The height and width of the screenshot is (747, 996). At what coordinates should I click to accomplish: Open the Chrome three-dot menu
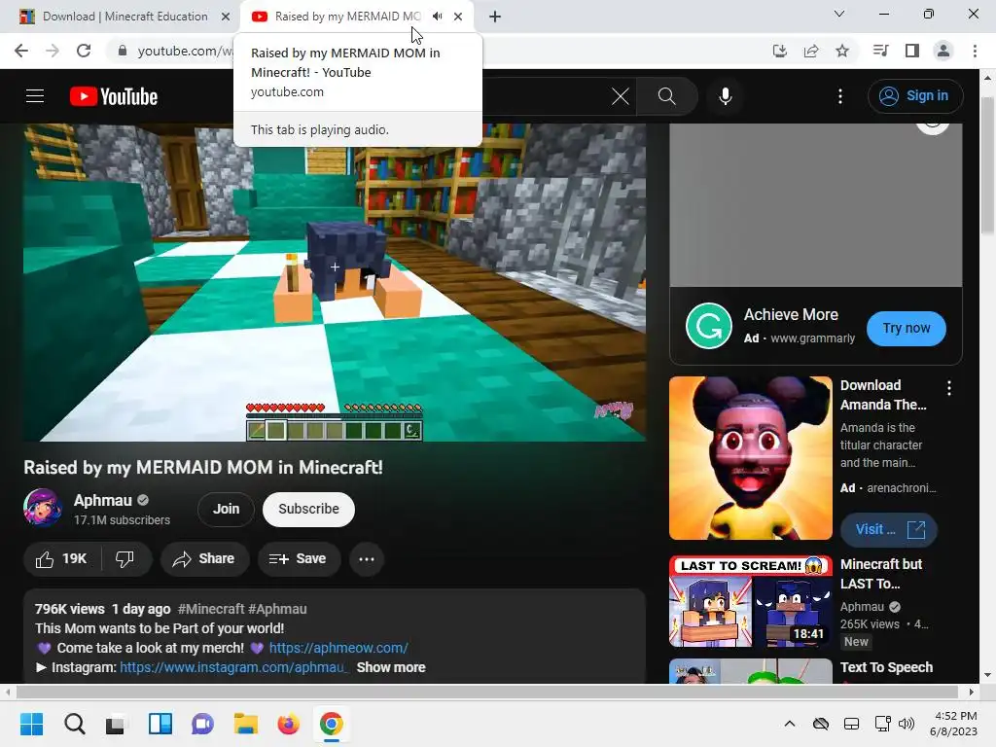[x=975, y=51]
